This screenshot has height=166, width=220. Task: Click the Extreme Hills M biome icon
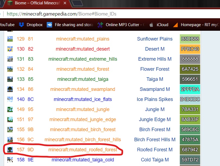[10, 59]
